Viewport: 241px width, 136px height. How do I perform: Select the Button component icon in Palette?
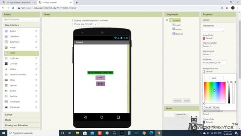click(6, 31)
